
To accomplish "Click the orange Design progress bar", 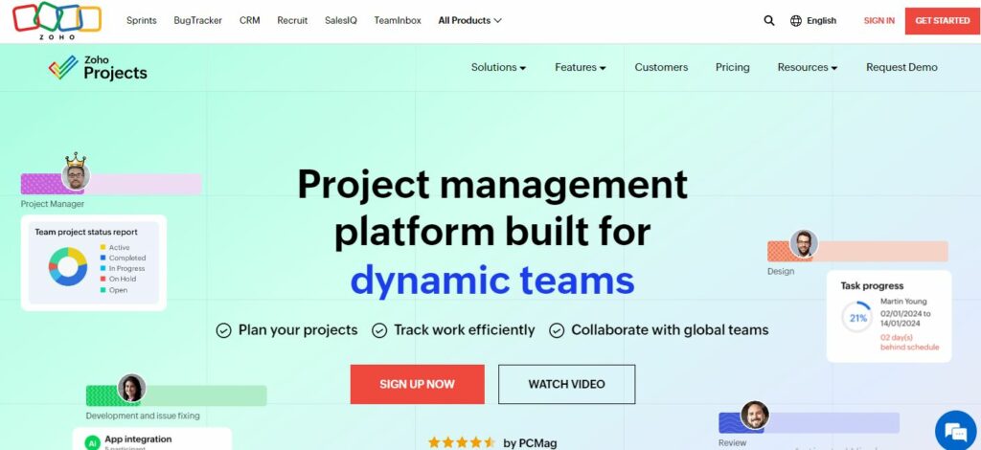I will (857, 251).
